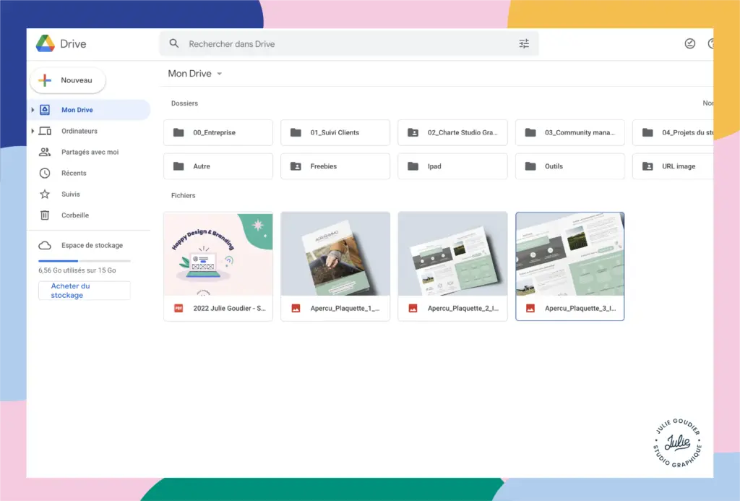The image size is (740, 501).
Task: Click the storage usage progress bar
Action: 84,260
